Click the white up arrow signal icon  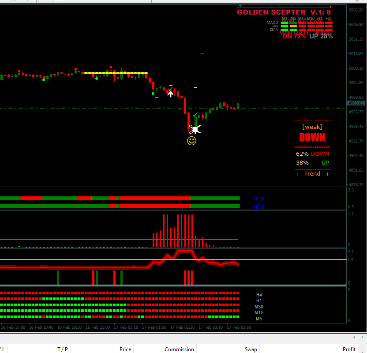click(x=171, y=94)
